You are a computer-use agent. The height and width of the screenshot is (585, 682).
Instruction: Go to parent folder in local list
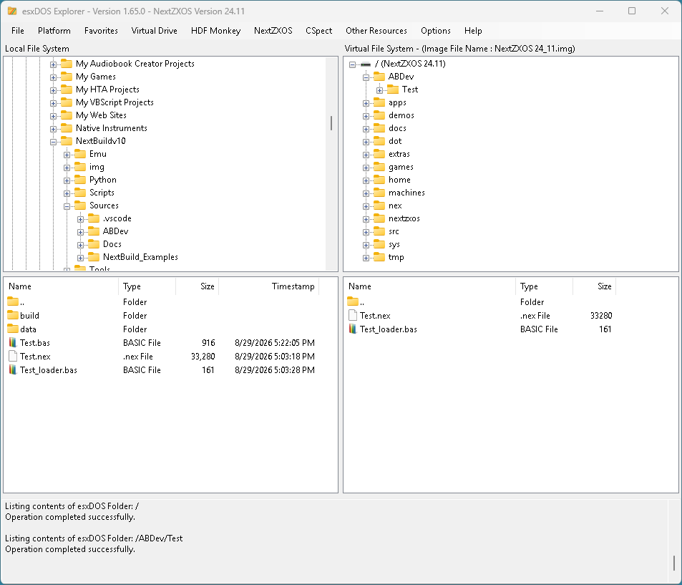16,301
